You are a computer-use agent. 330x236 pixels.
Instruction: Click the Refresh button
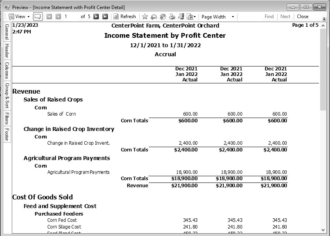[124, 17]
